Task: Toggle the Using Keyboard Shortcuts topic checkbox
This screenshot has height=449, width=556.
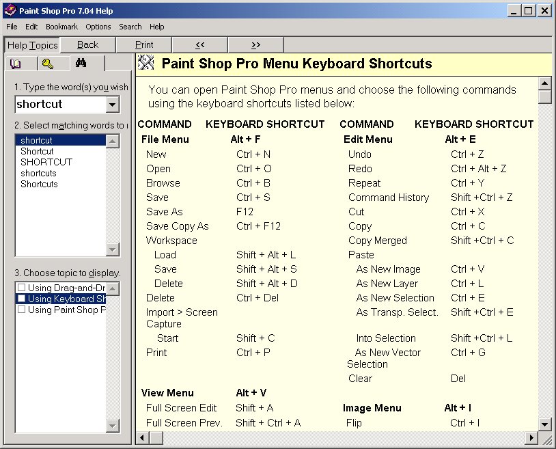Action: tap(22, 299)
